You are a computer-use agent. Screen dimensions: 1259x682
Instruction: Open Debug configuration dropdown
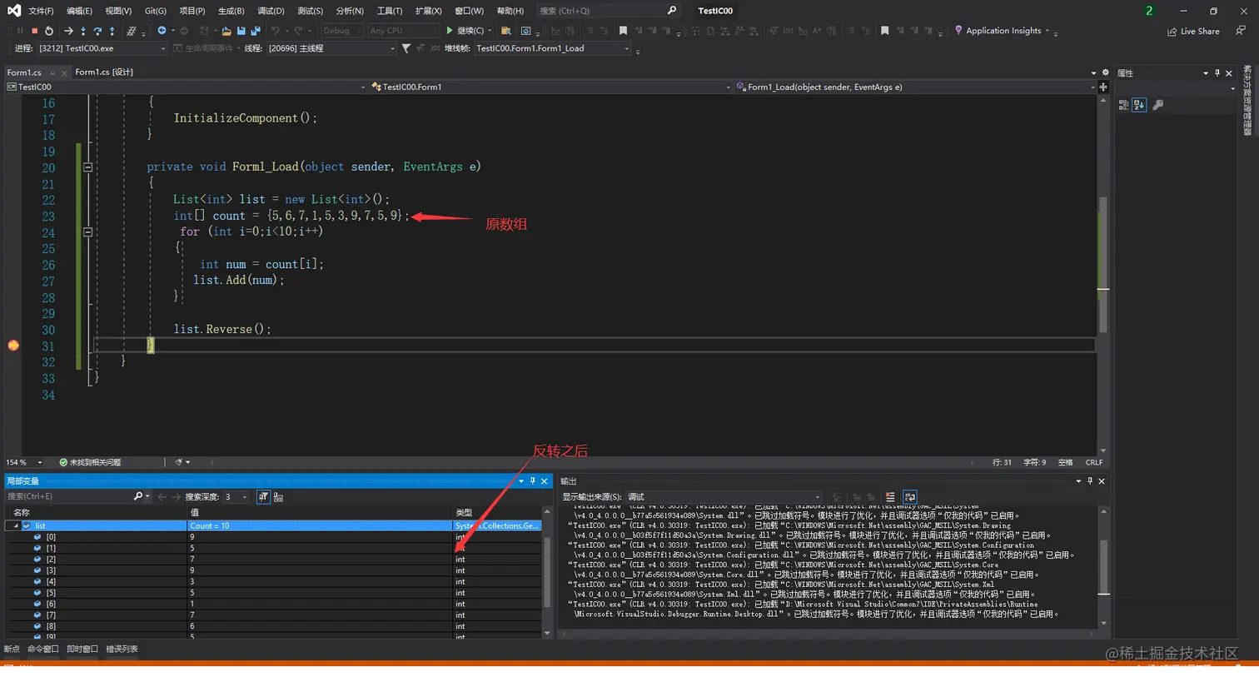342,31
